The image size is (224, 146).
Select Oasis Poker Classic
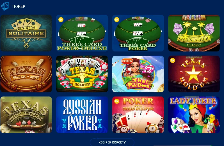tap(194, 33)
